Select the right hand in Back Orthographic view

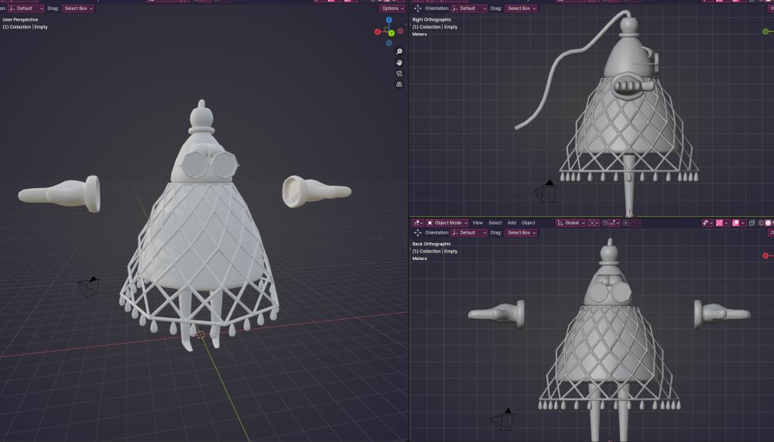click(721, 313)
